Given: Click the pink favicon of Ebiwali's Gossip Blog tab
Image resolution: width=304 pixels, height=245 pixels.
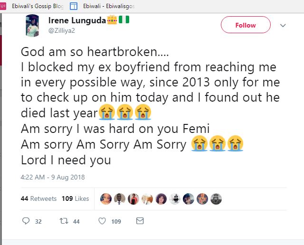Looking at the screenshot, I should click(x=2, y=6).
